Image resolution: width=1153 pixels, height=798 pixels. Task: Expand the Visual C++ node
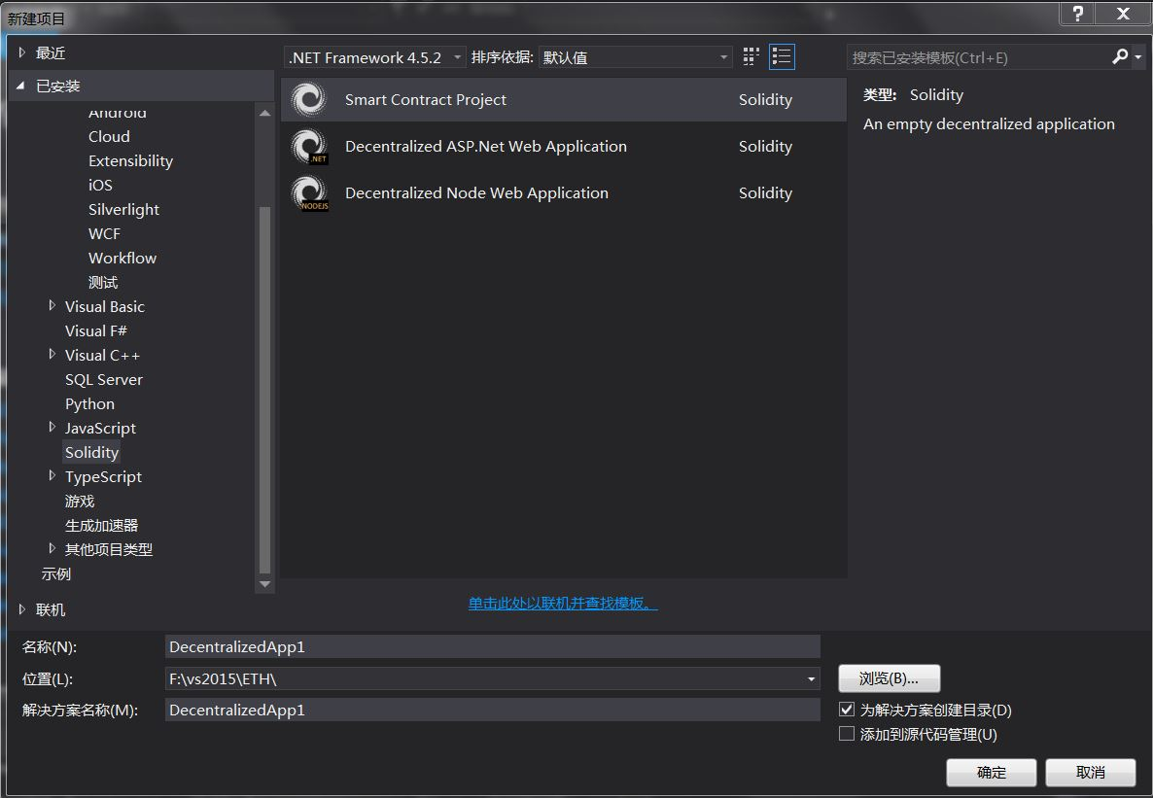52,354
